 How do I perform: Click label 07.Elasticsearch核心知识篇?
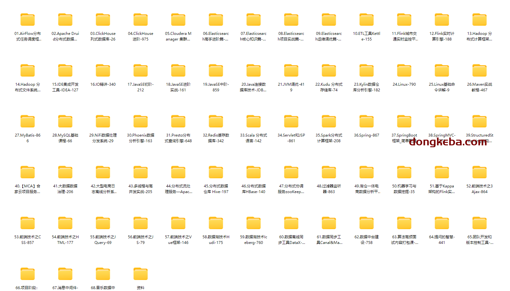[x=254, y=36]
